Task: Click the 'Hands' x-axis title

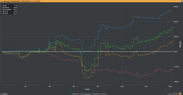Action: tap(87, 89)
